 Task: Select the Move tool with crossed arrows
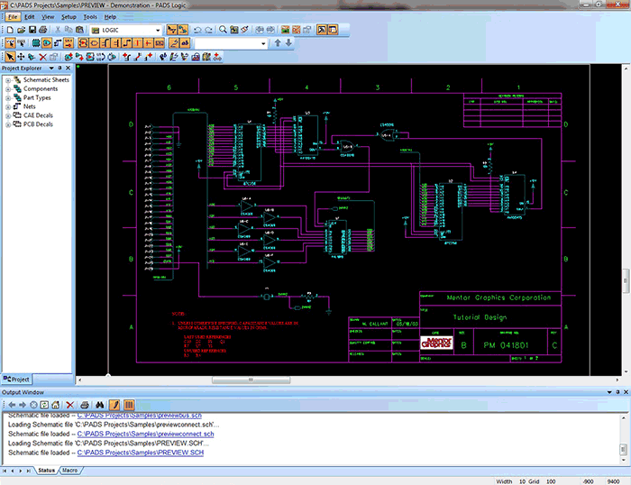(x=21, y=57)
